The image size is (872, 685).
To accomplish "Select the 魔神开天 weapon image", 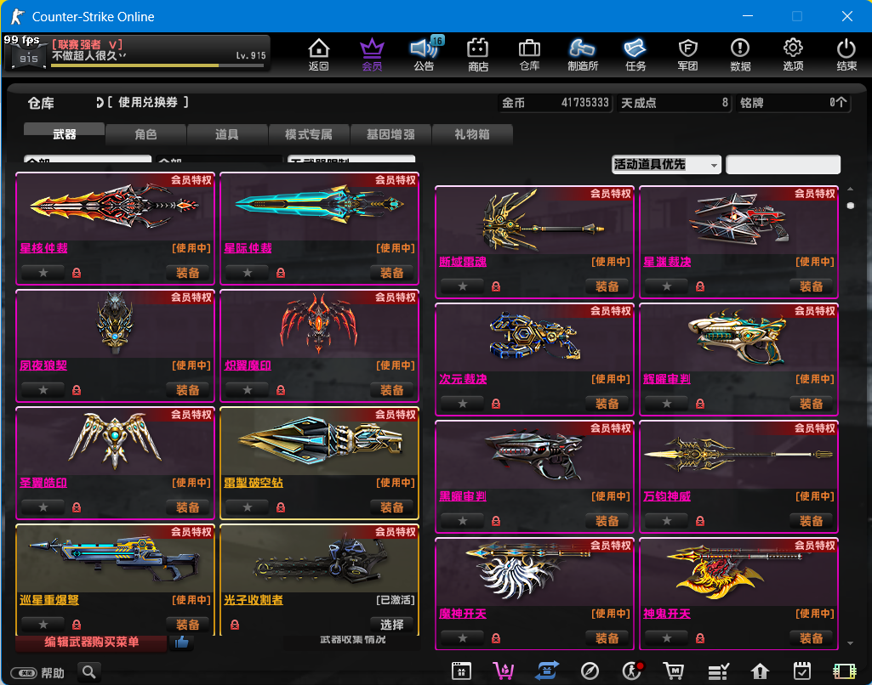I will [534, 572].
